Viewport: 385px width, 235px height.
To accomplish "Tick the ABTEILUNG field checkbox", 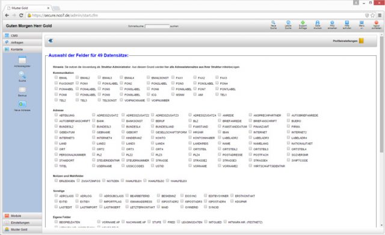I will click(x=56, y=115).
